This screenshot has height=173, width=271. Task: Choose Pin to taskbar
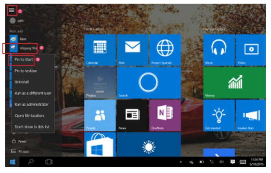[26, 71]
